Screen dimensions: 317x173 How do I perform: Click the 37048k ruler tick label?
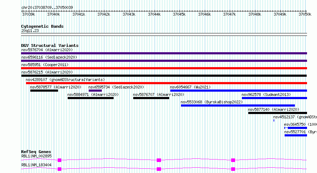point(255,14)
